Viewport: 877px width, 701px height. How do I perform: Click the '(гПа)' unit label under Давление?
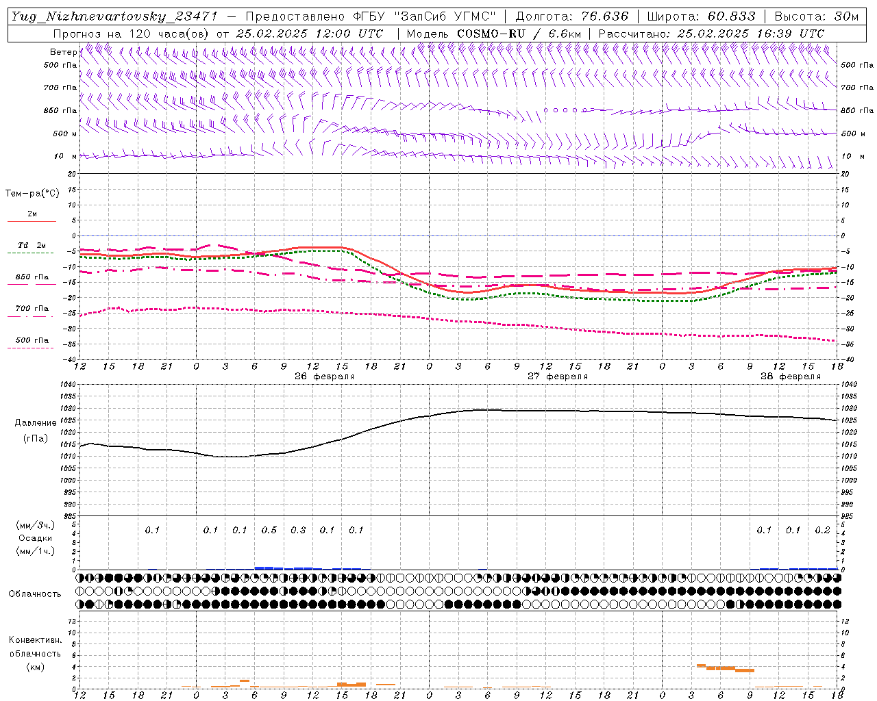pos(36,439)
